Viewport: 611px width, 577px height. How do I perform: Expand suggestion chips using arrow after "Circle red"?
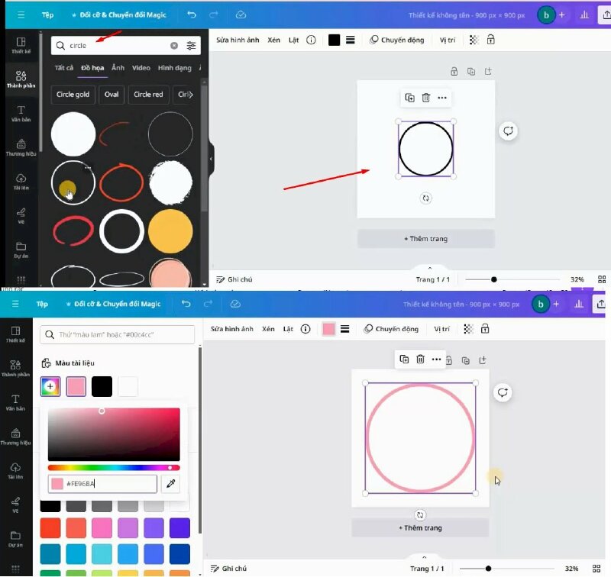(192, 95)
